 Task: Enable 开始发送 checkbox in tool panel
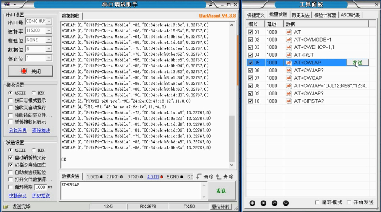(x=349, y=202)
